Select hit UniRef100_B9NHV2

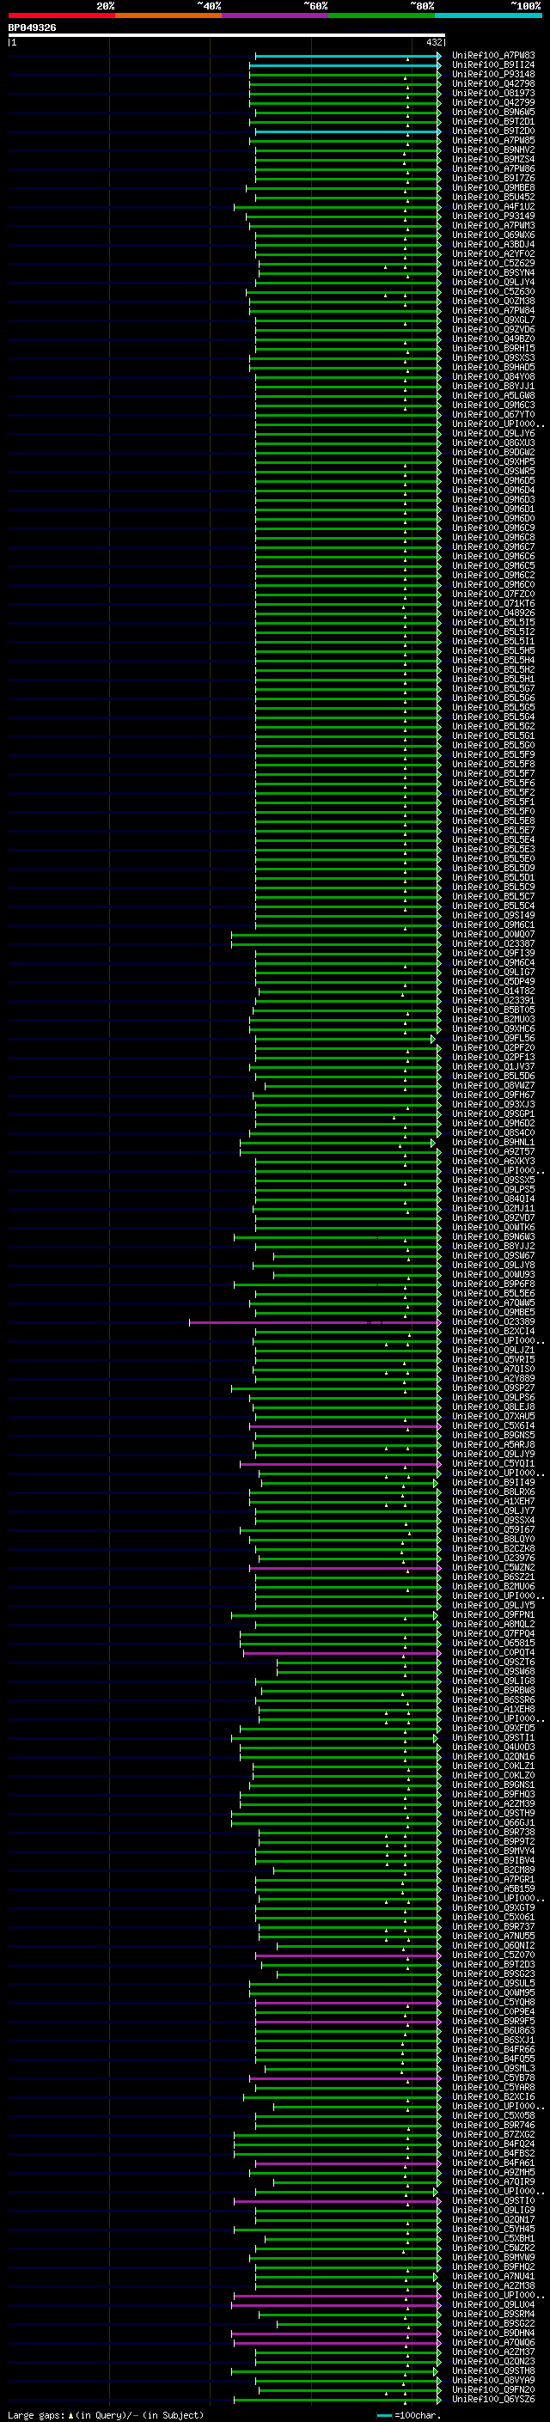(492, 149)
